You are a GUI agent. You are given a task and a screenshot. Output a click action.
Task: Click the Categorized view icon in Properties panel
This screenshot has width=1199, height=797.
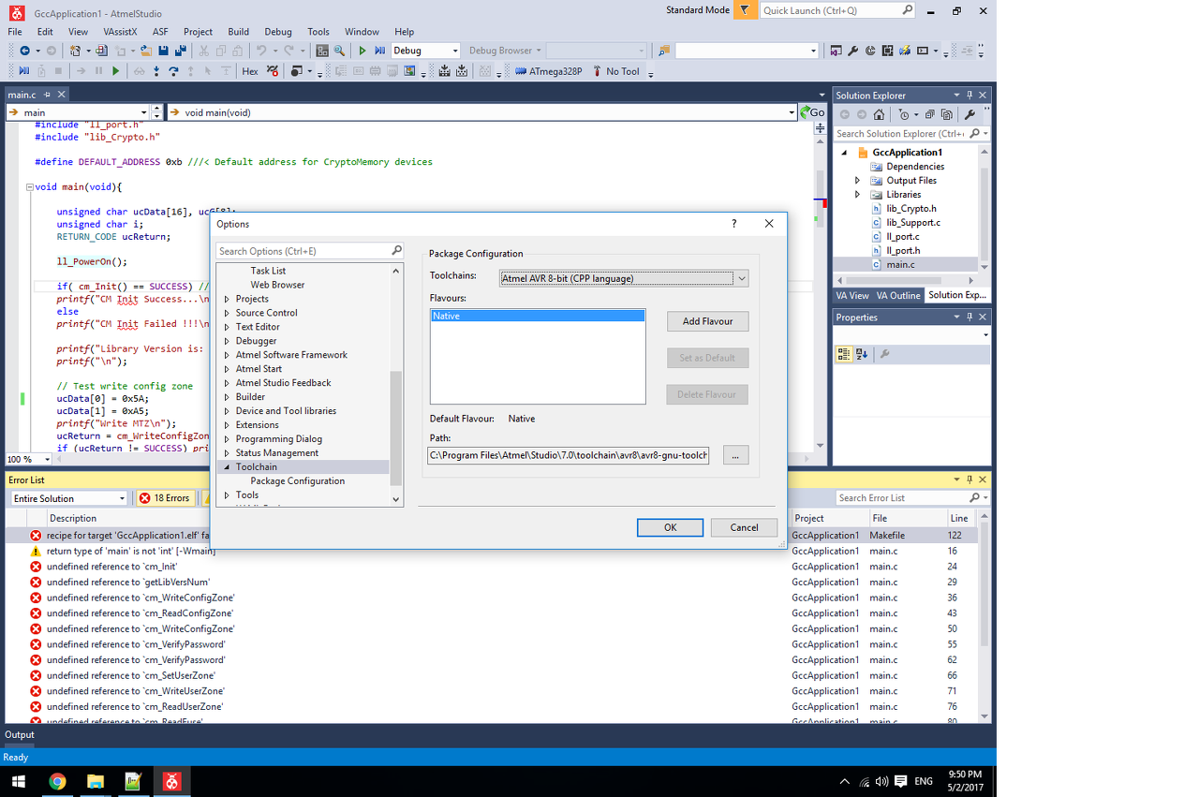pos(844,354)
